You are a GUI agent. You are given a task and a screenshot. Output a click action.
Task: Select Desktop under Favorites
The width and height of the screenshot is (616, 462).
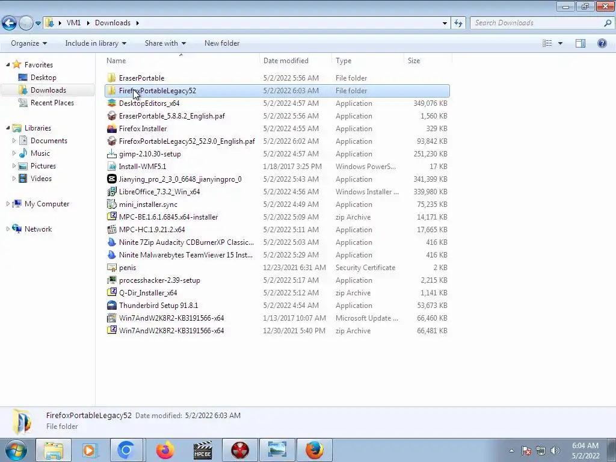[x=43, y=78]
